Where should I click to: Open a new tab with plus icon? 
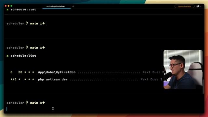tap(73, 6)
